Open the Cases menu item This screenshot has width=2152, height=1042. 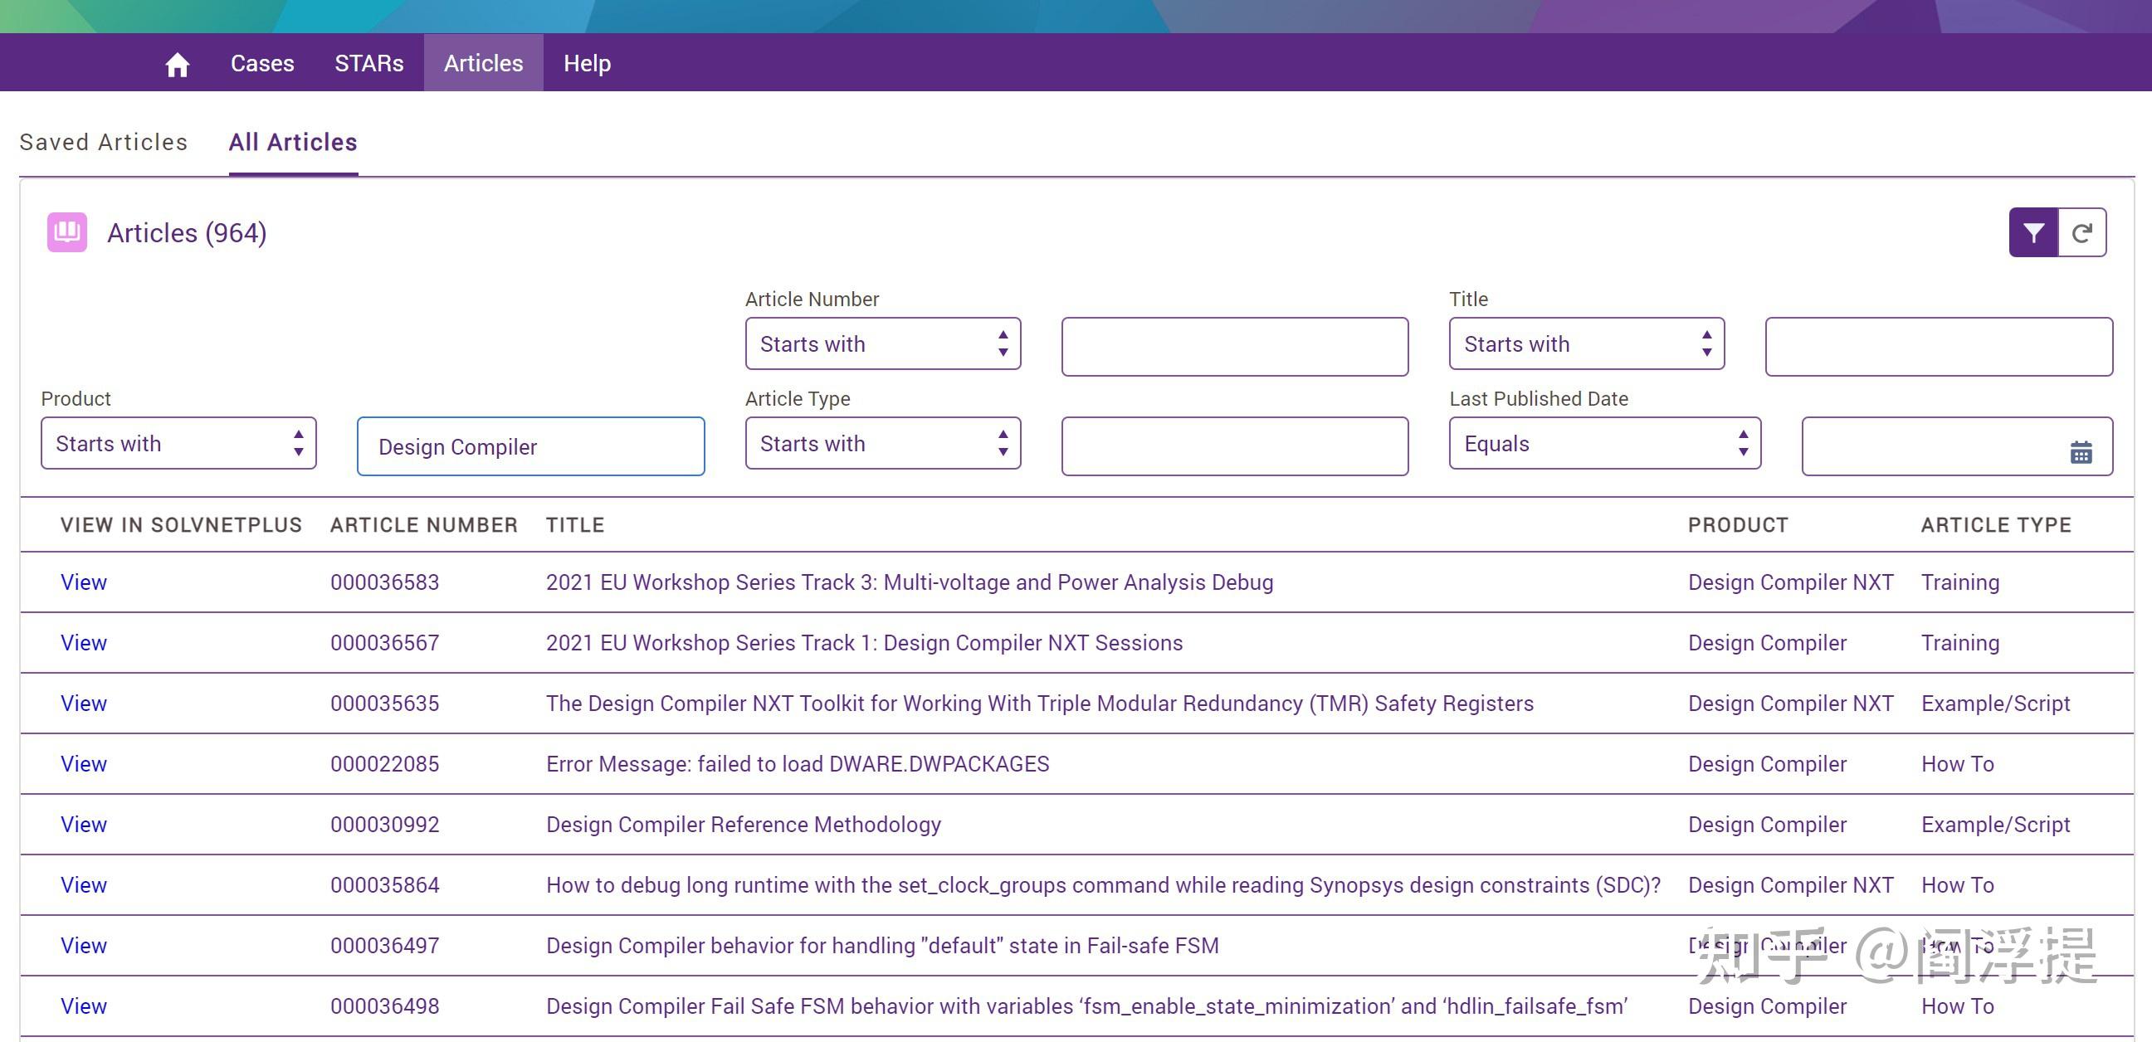pos(262,63)
